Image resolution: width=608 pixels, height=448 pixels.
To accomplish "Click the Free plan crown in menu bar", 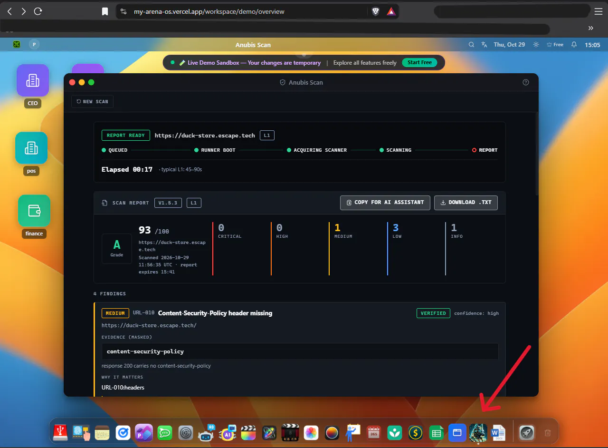I will pyautogui.click(x=555, y=45).
